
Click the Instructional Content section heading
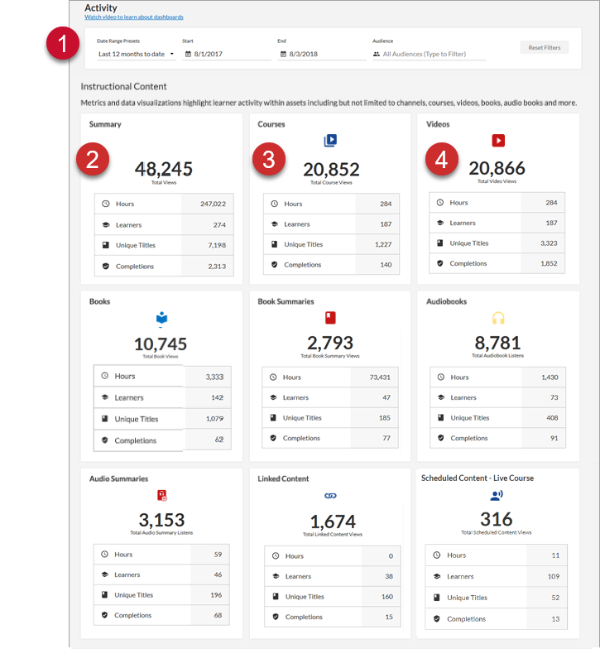coord(123,86)
